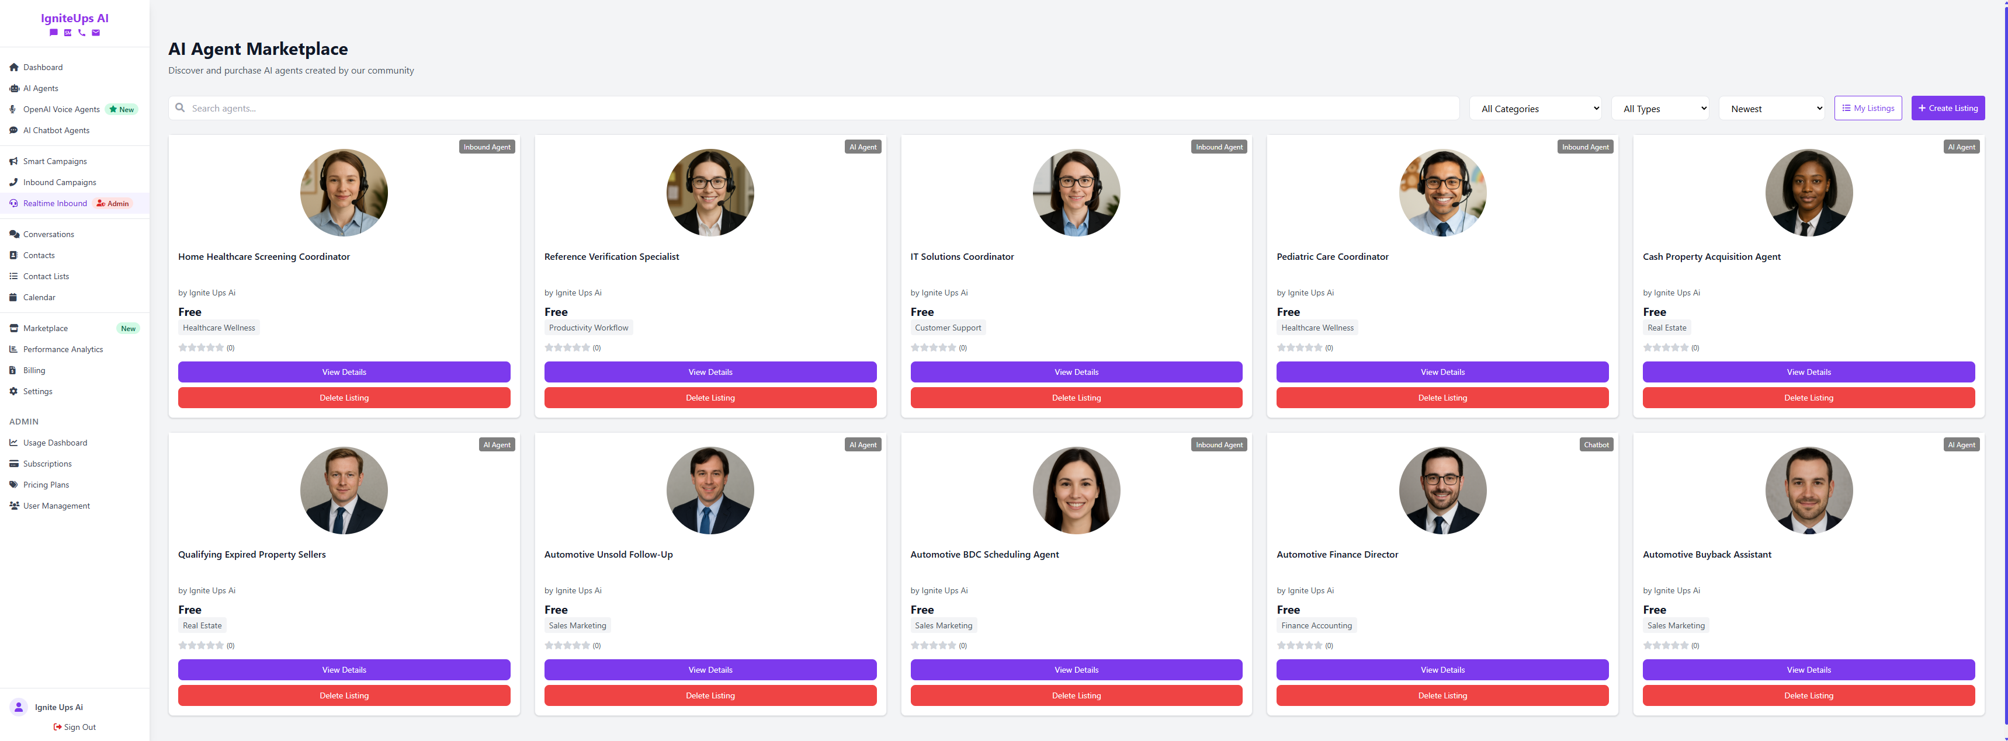Click the bar-chart icon in the header

point(68,33)
